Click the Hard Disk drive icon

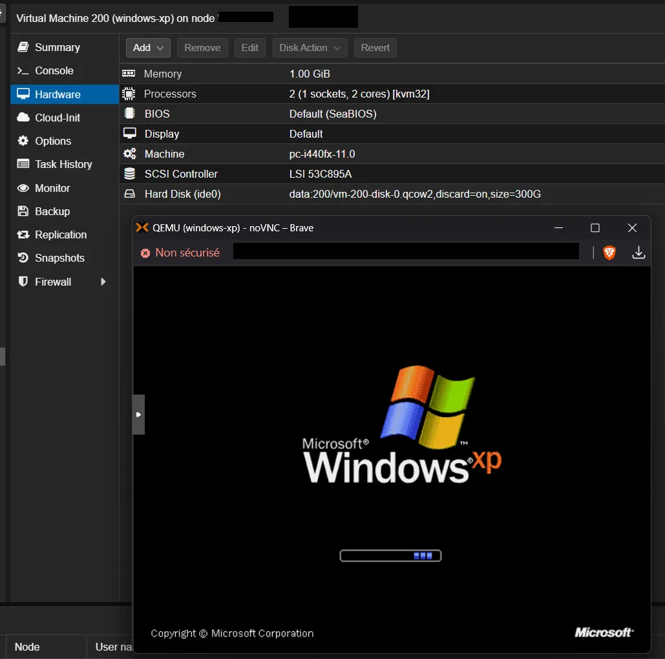point(129,194)
